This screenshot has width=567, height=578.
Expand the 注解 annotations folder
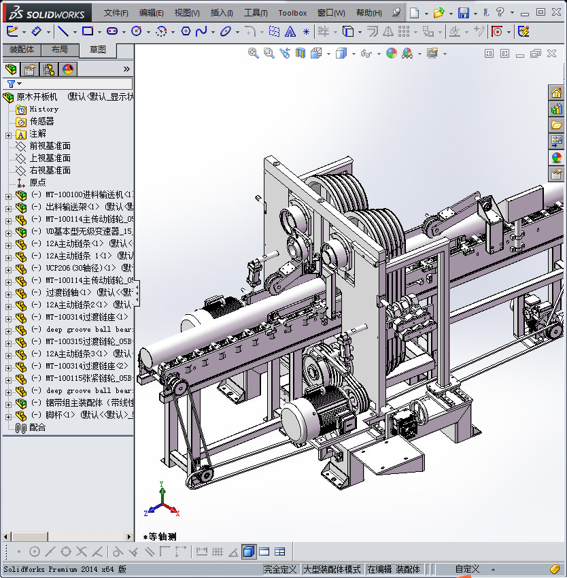coord(8,135)
